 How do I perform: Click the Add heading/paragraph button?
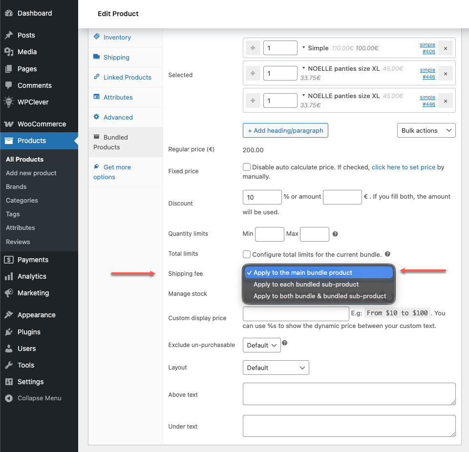(x=285, y=130)
